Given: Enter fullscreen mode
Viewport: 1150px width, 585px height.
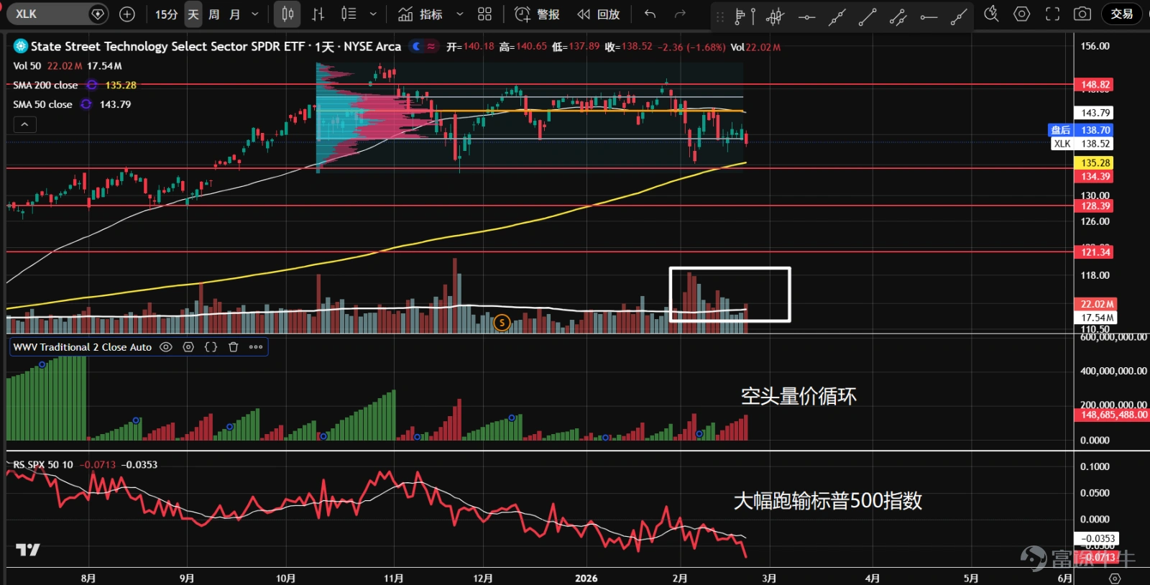Looking at the screenshot, I should tap(1052, 14).
